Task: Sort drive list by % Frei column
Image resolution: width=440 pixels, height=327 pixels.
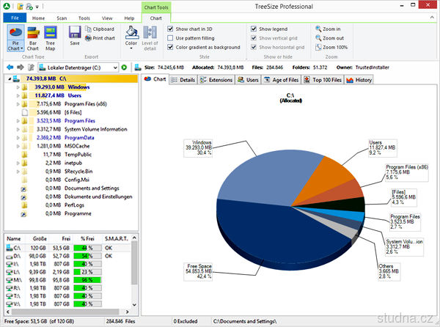Action: point(87,239)
